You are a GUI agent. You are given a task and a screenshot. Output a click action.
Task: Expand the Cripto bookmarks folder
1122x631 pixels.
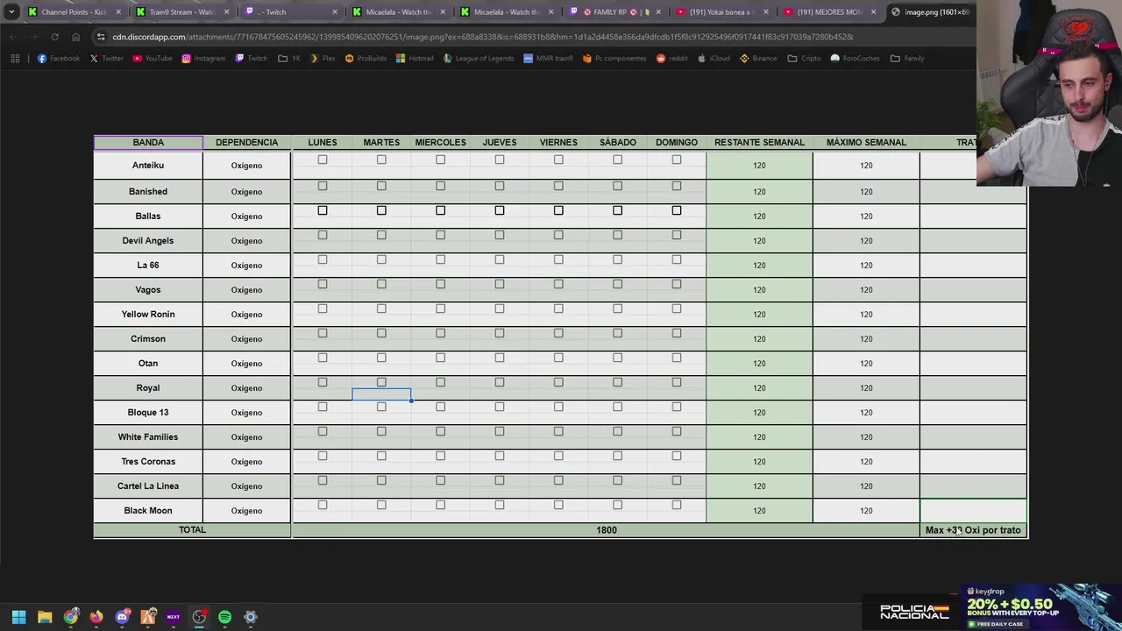point(804,59)
